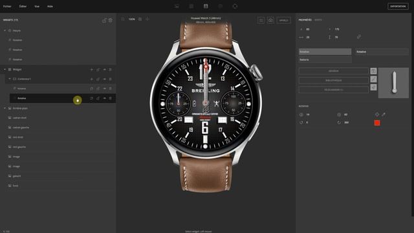
Task: Click the refresh icon in top toolbar
Action: click(x=235, y=6)
